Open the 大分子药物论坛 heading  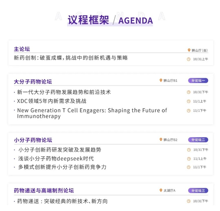coord(33,82)
